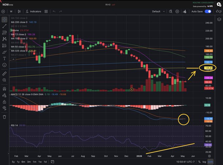
Task: Open the projection and measurement tools
Action: [x=4, y=46]
